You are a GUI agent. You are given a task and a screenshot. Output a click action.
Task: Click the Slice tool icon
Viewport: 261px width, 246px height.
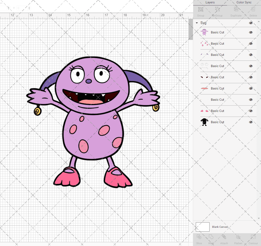(x=199, y=237)
